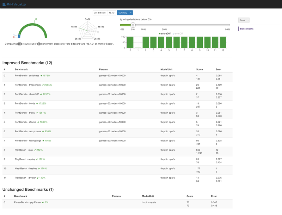Click bar 6 in scoreDiff chart
Viewport: 282px width, 215px height.
point(177,42)
